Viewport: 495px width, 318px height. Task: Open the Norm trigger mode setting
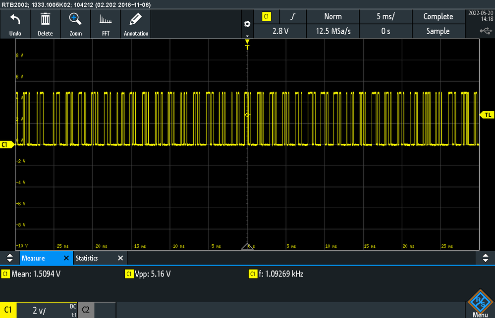pos(333,16)
